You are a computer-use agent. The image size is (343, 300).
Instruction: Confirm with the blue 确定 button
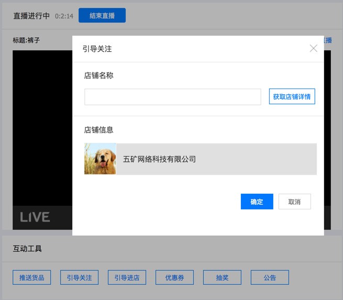[x=257, y=202]
